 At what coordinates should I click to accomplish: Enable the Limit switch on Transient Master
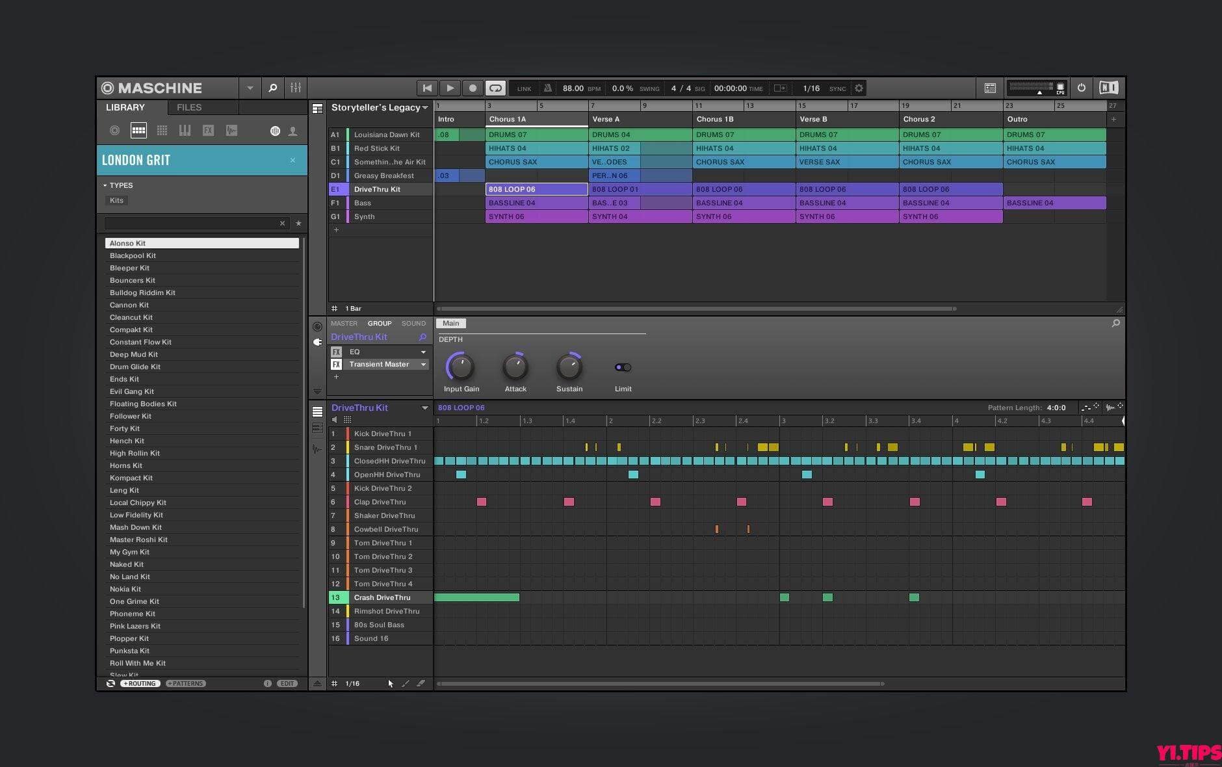pyautogui.click(x=623, y=367)
